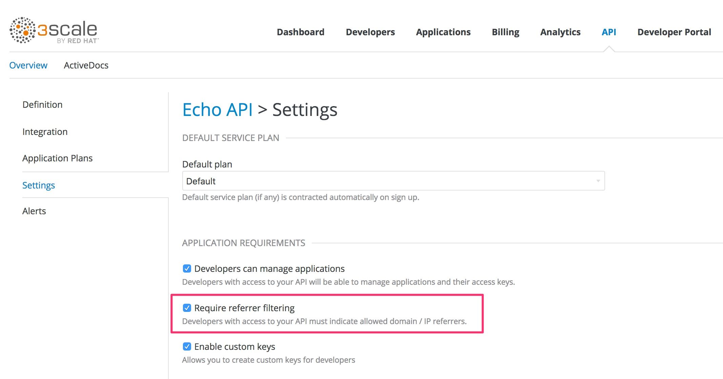Open the Application Plans page
723x379 pixels.
(x=58, y=158)
